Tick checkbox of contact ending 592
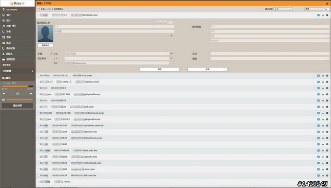331x188 pixels. [39, 88]
